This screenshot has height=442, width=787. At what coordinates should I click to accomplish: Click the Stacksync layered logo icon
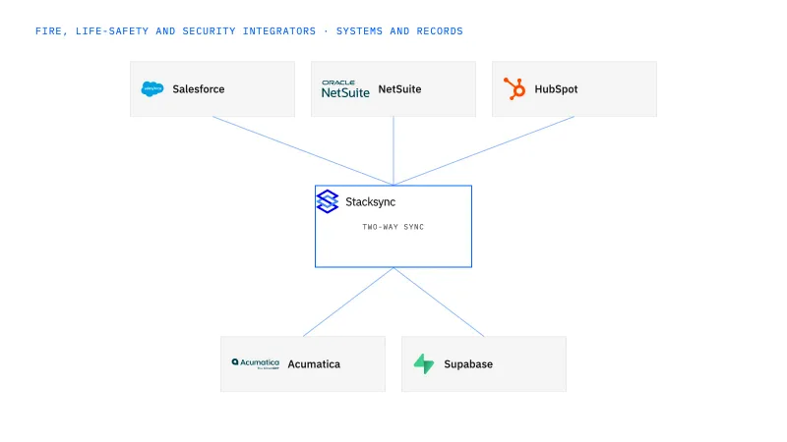(328, 201)
